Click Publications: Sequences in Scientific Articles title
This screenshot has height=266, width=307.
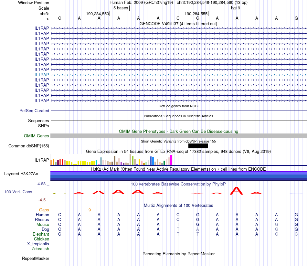[178, 116]
